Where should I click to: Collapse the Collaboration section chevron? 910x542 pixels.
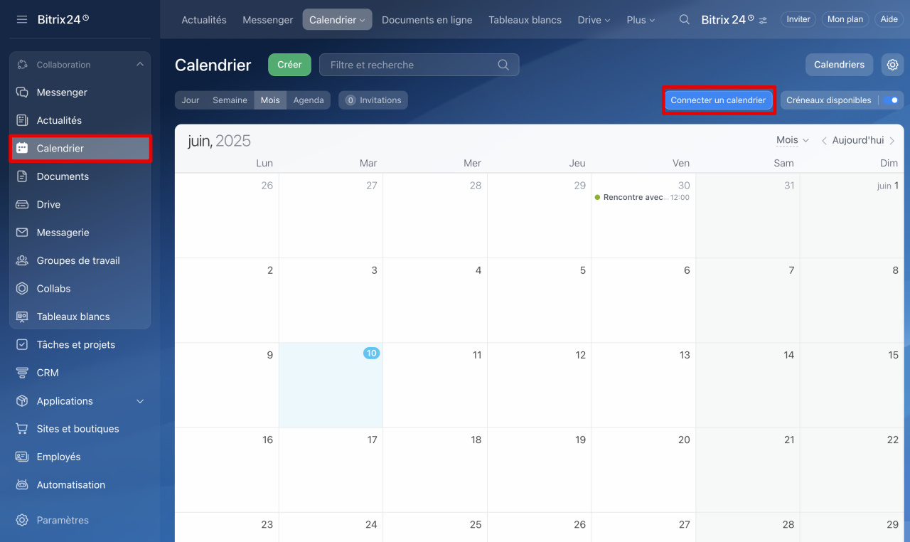click(x=140, y=65)
